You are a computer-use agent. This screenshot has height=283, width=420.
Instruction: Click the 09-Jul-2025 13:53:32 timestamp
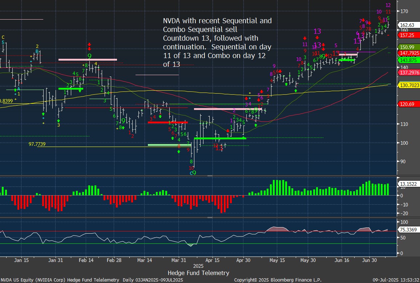[396, 280]
